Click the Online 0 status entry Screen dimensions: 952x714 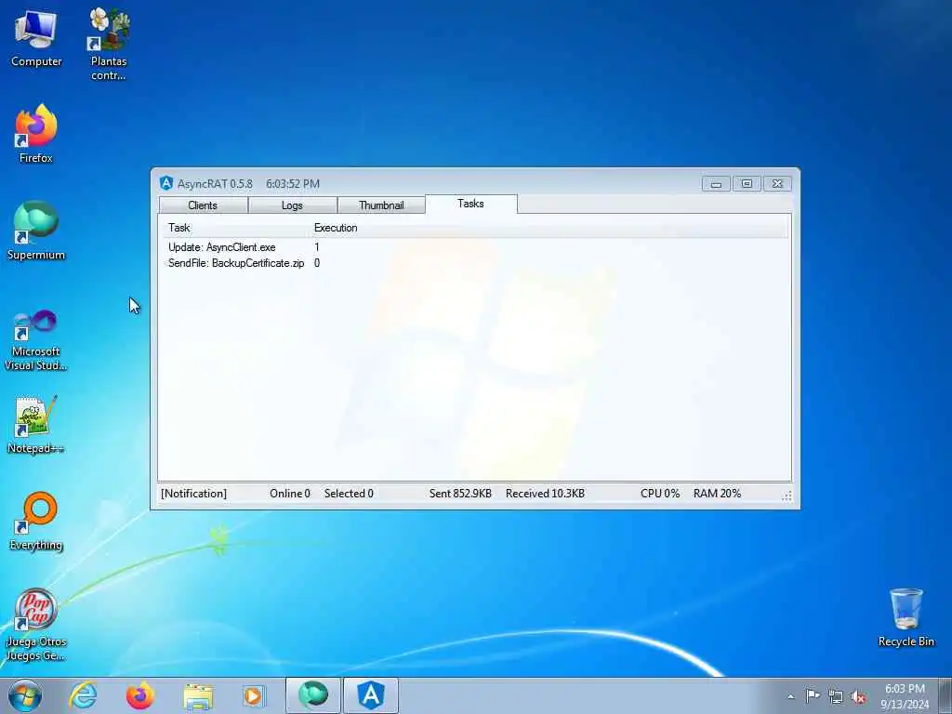pos(290,494)
